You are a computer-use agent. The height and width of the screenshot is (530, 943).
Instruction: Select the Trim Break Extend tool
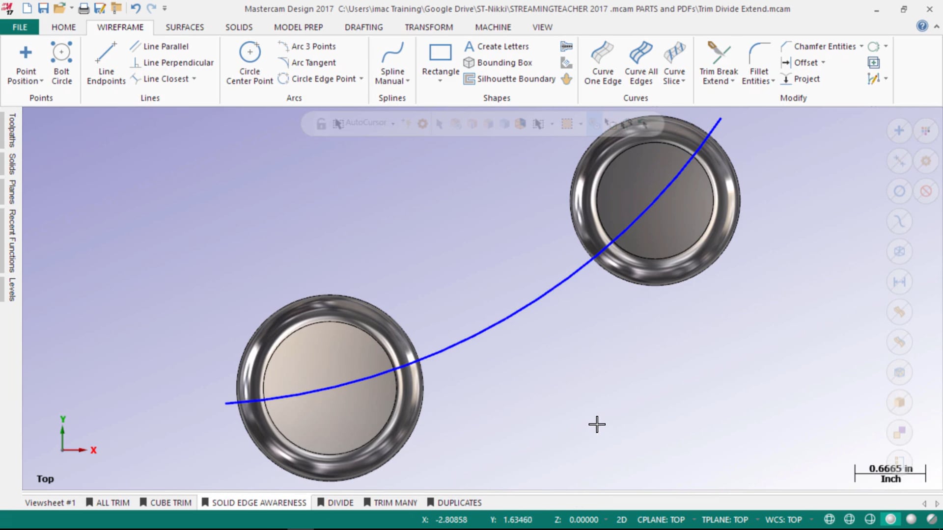tap(718, 63)
